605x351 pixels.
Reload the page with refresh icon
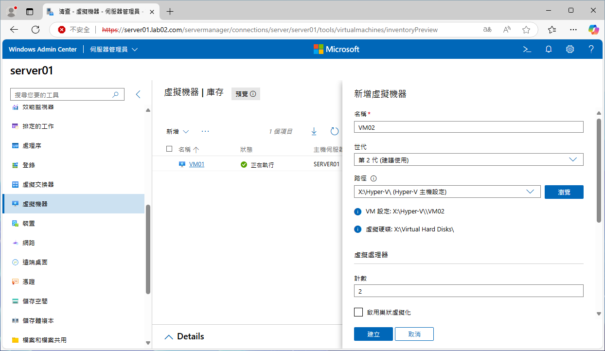[36, 30]
